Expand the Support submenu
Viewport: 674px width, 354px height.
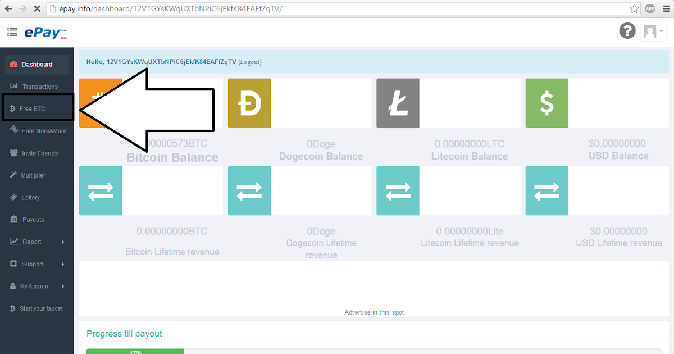coord(37,264)
